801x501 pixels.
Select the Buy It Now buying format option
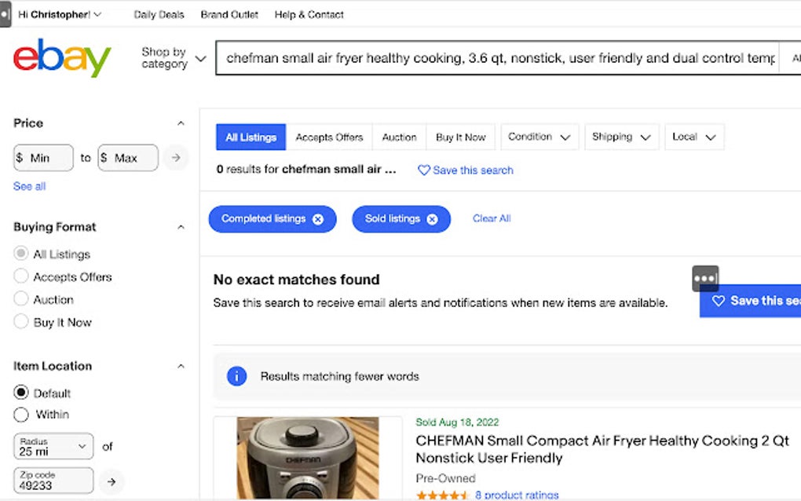(x=21, y=322)
